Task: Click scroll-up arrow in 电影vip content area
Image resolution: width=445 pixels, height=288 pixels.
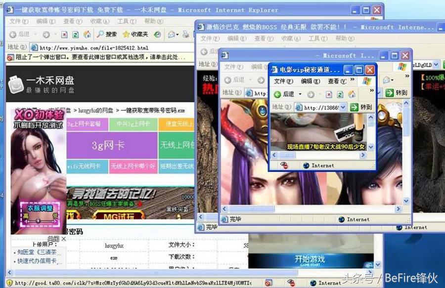Action: tap(371, 117)
